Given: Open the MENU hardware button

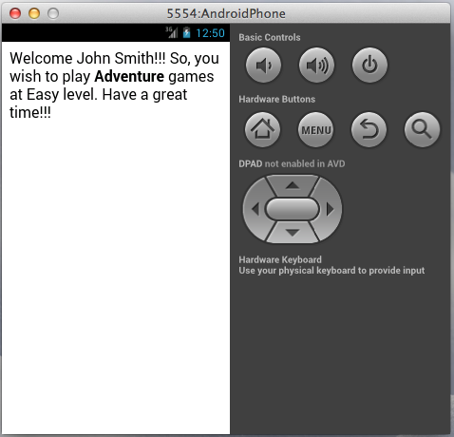Looking at the screenshot, I should click(x=315, y=129).
